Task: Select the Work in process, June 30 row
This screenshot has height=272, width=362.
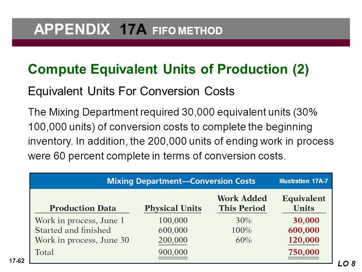Action: click(x=177, y=240)
